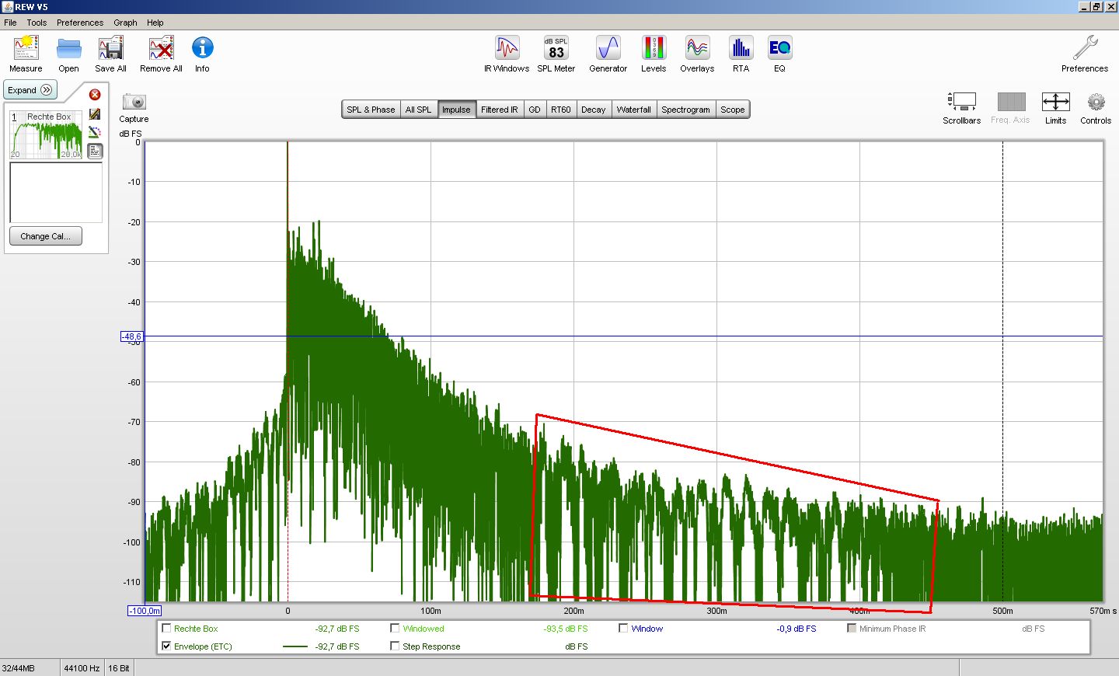Screen dimensions: 1119x676
Task: Click the Freq. Axis icon
Action: [x=1011, y=102]
